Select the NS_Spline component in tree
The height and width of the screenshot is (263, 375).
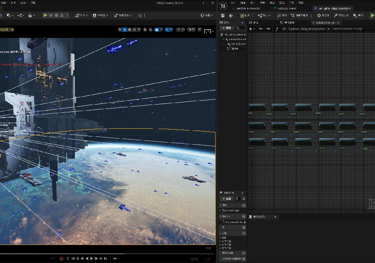pyautogui.click(x=236, y=44)
